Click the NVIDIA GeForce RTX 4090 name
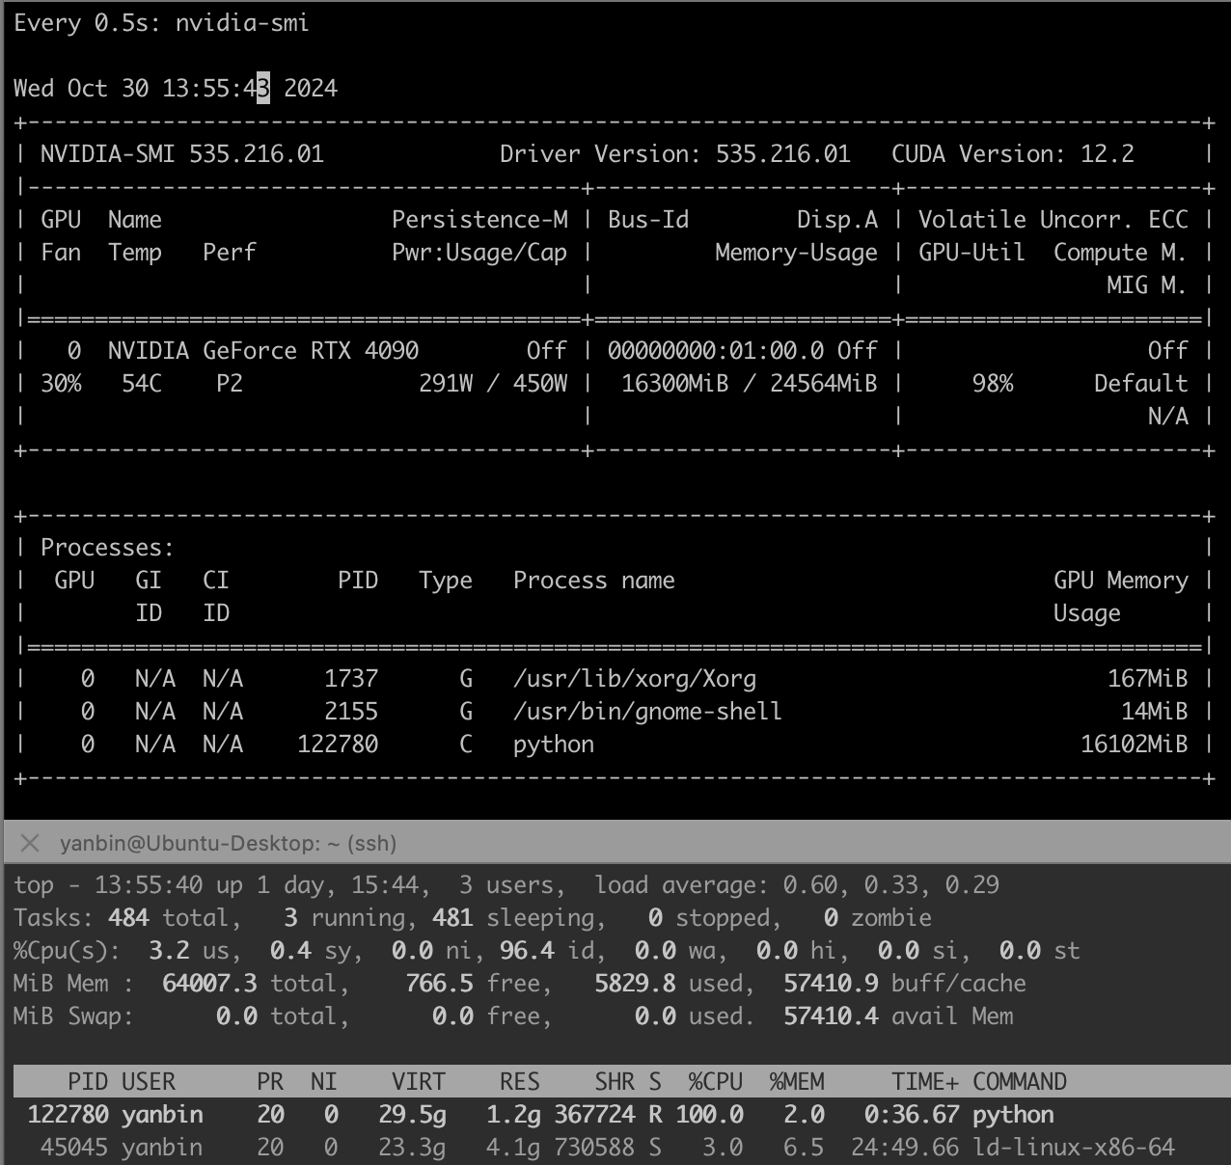 click(262, 351)
